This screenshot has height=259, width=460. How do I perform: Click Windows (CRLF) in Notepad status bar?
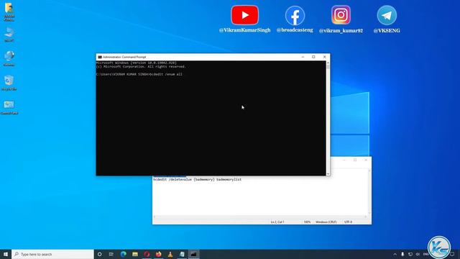tap(326, 222)
